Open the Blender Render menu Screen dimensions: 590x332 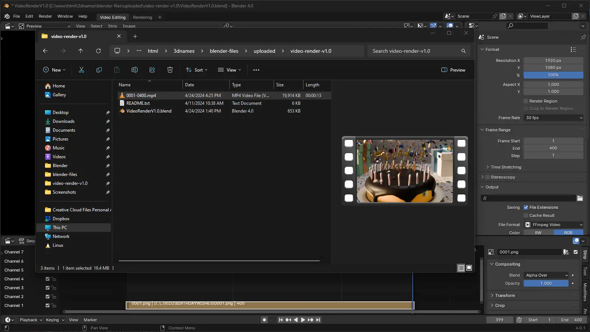coord(45,16)
